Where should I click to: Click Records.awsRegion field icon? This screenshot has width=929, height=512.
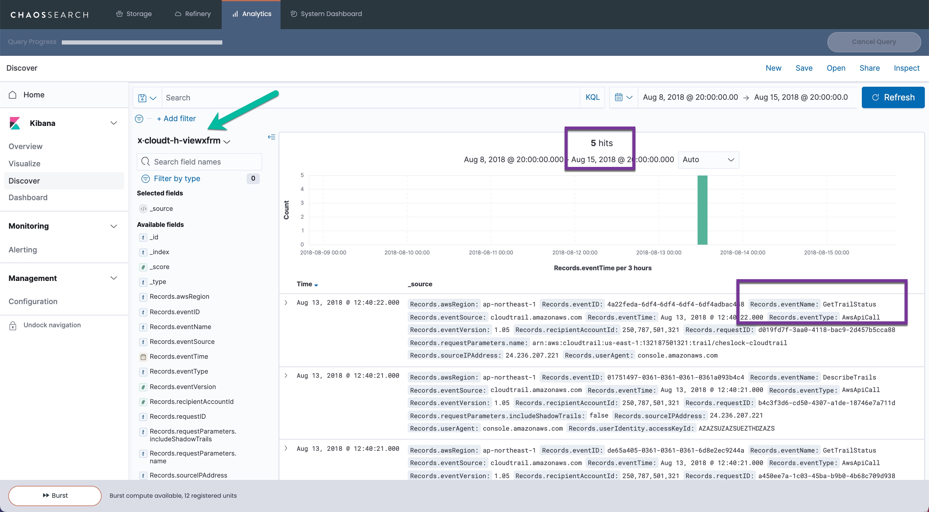click(x=143, y=297)
